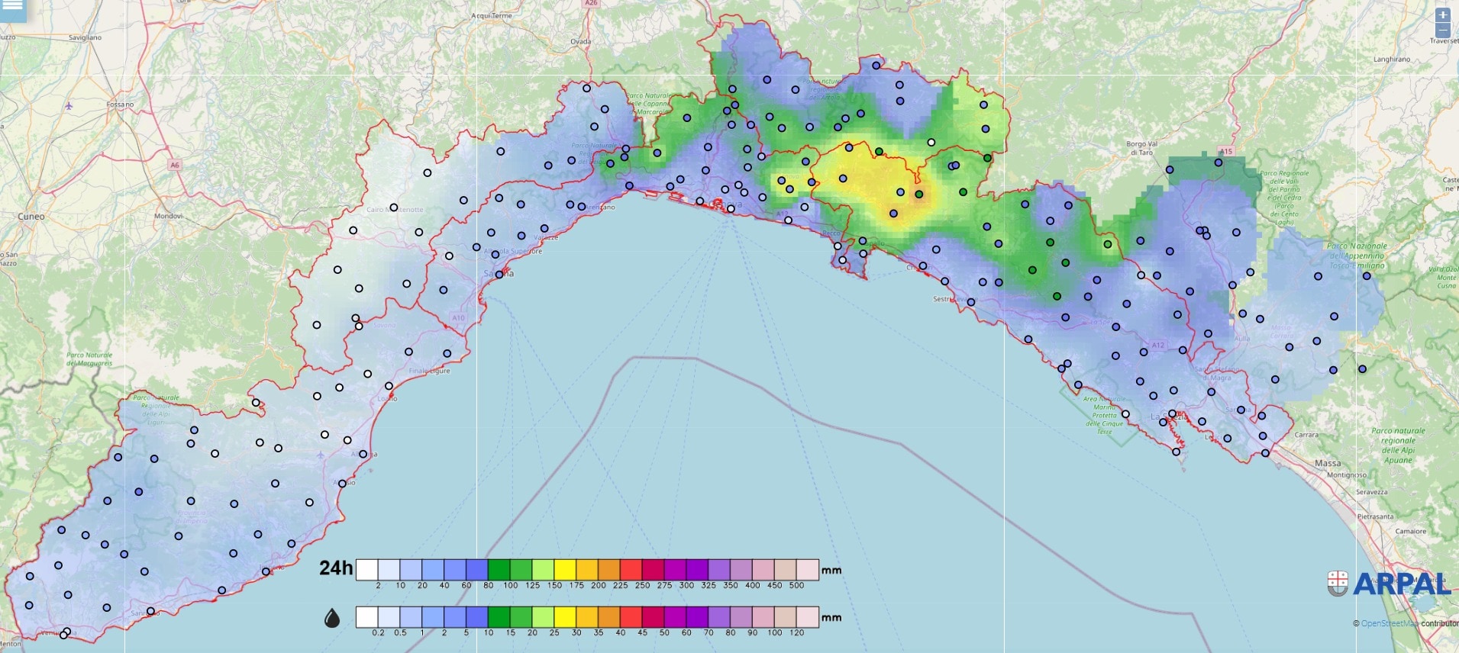Zoom out with the minus button

coord(1442,30)
